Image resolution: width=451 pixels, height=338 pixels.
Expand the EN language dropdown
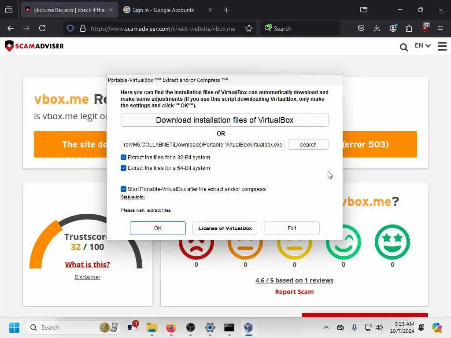(x=422, y=45)
